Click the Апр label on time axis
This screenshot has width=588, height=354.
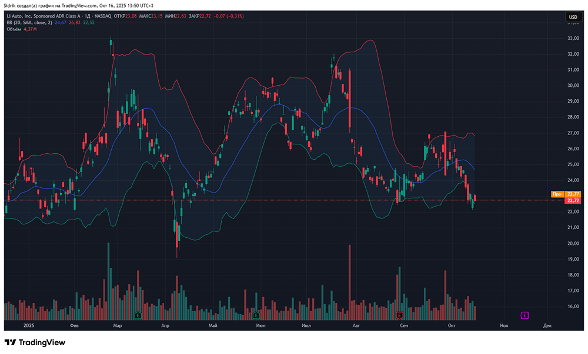(165, 326)
